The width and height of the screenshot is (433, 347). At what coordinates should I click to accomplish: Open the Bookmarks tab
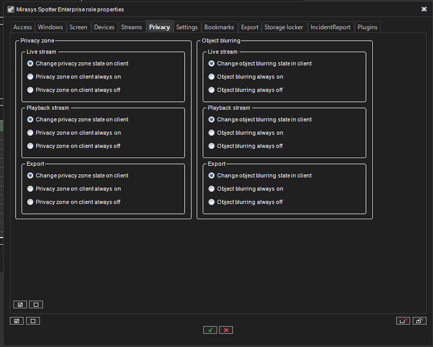(x=219, y=27)
